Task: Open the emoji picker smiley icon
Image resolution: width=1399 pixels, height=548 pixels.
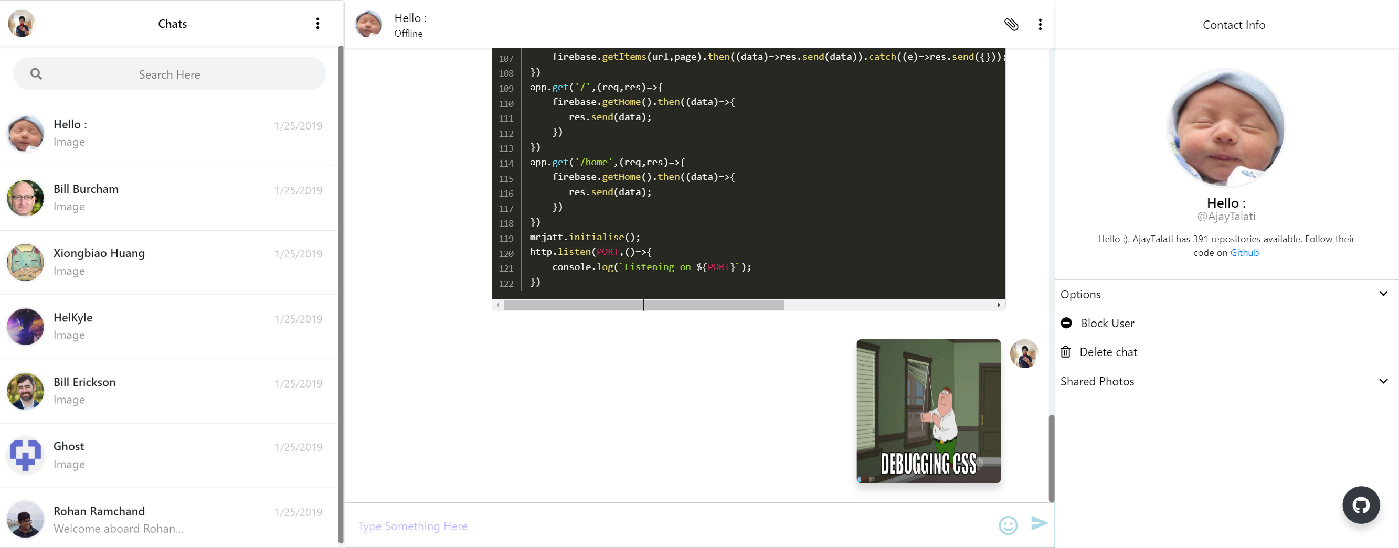Action: coord(1008,525)
